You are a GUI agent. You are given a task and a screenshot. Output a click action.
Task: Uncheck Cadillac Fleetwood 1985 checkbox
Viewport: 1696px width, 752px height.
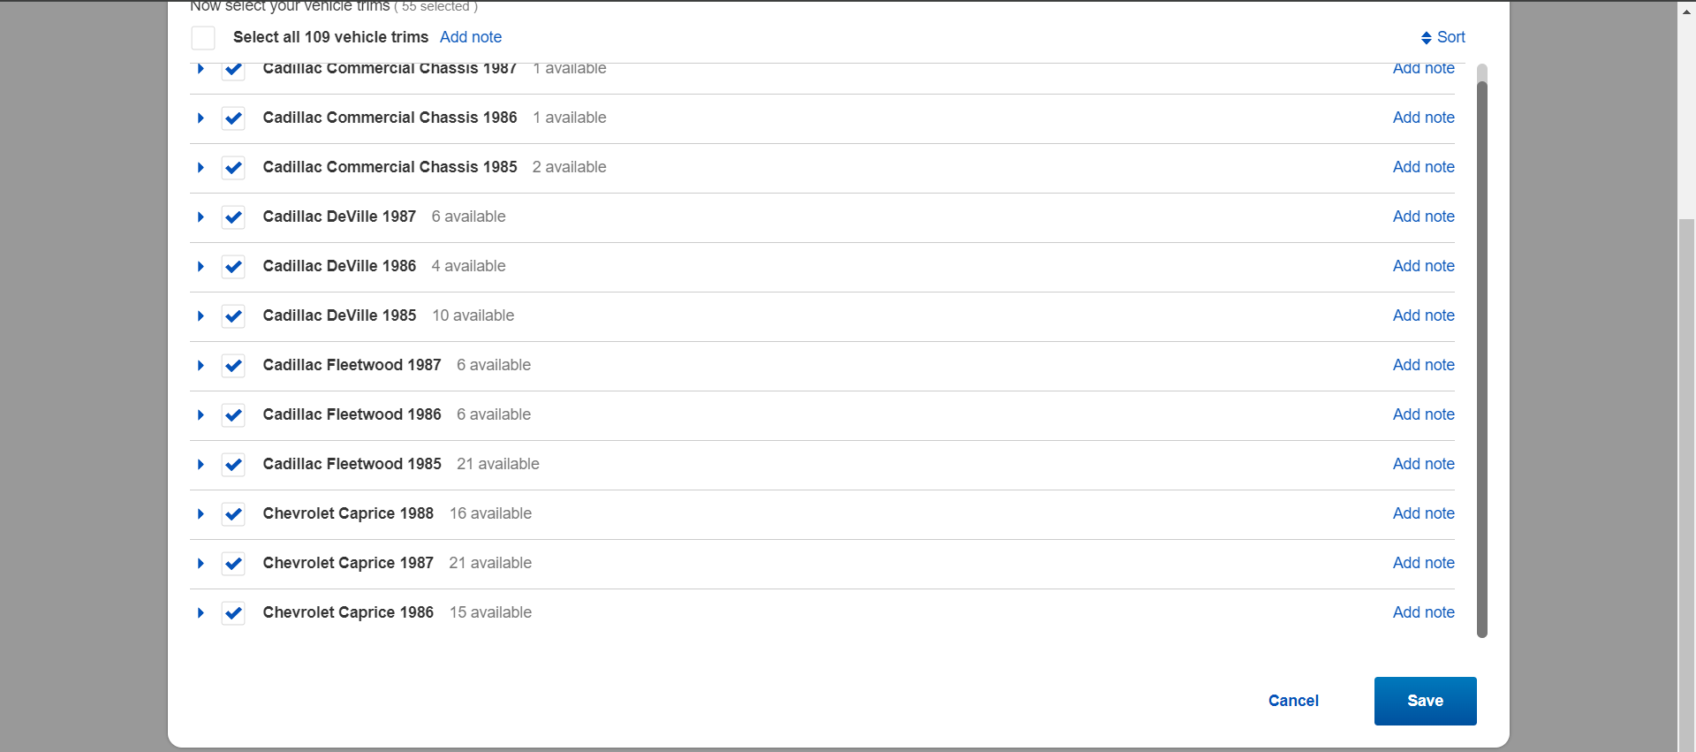click(x=233, y=464)
